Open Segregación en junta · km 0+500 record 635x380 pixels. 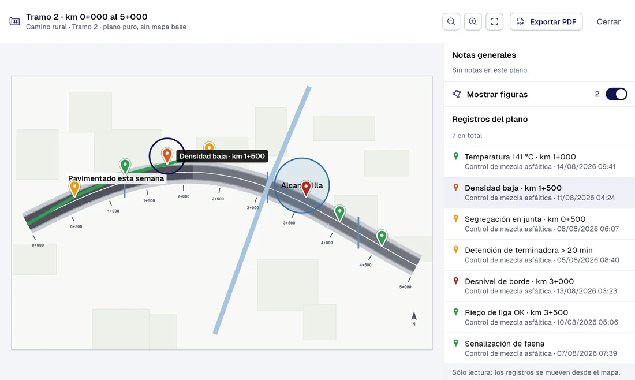[x=539, y=223]
